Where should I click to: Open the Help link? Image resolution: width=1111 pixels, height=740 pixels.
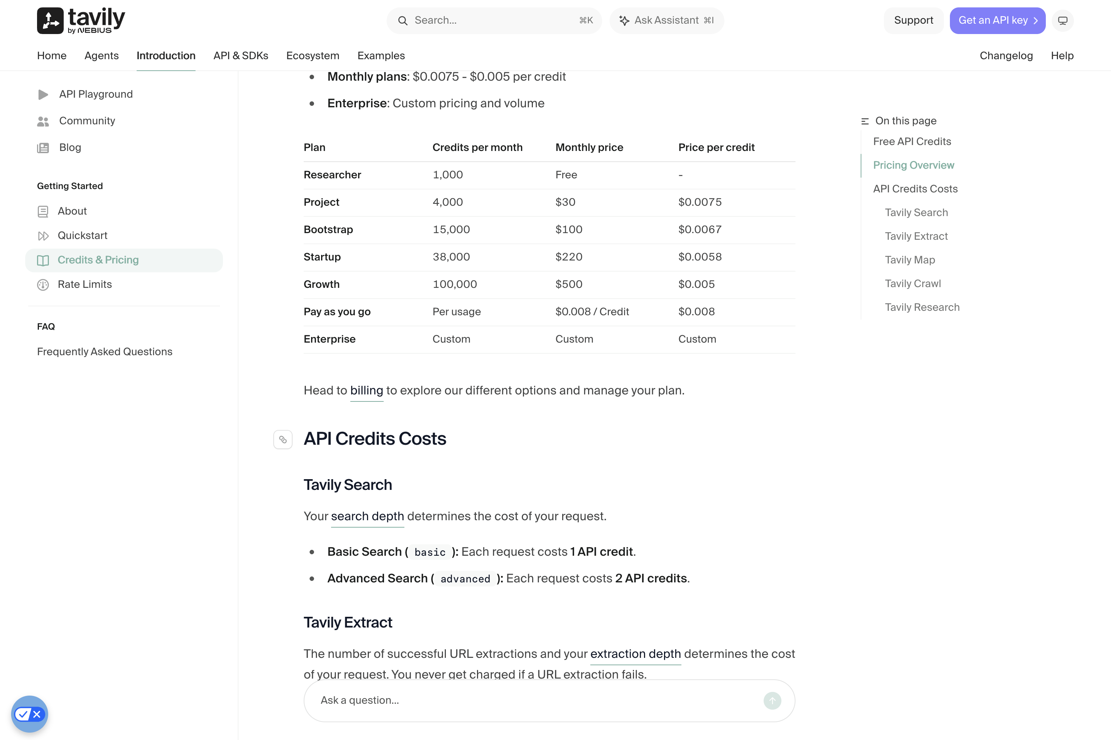[1062, 56]
